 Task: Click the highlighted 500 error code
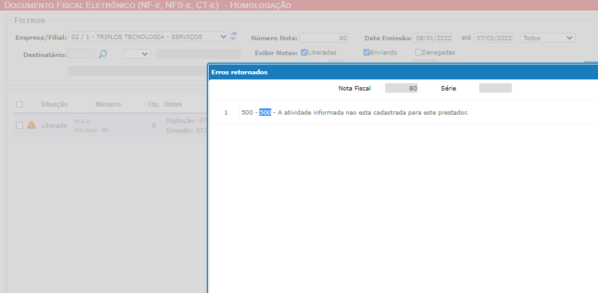click(x=265, y=113)
